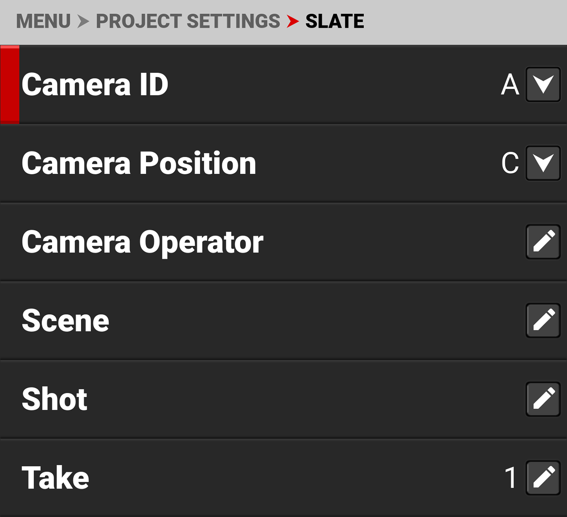Screen dimensions: 567x517
Task: Select the Take row label
Action: (55, 478)
